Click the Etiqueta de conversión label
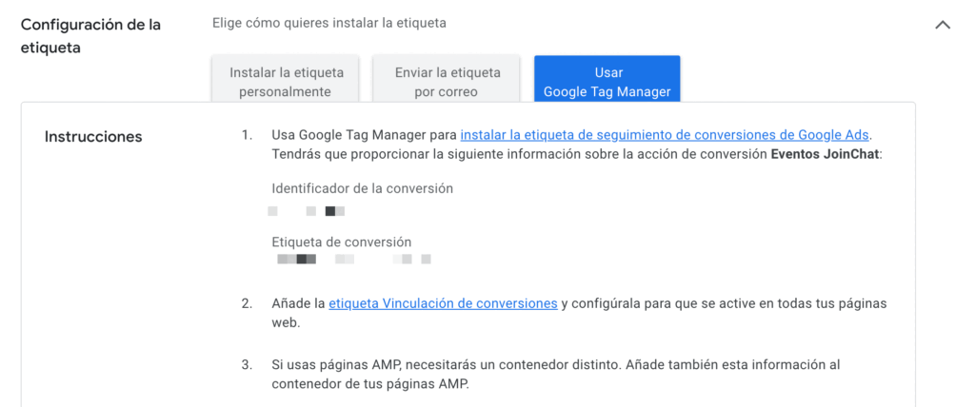 tap(341, 242)
